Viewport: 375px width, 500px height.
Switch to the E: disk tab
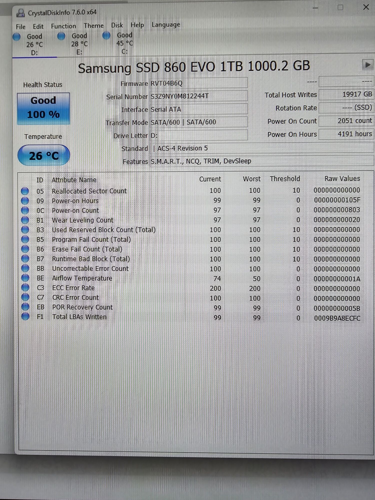pyautogui.click(x=79, y=44)
